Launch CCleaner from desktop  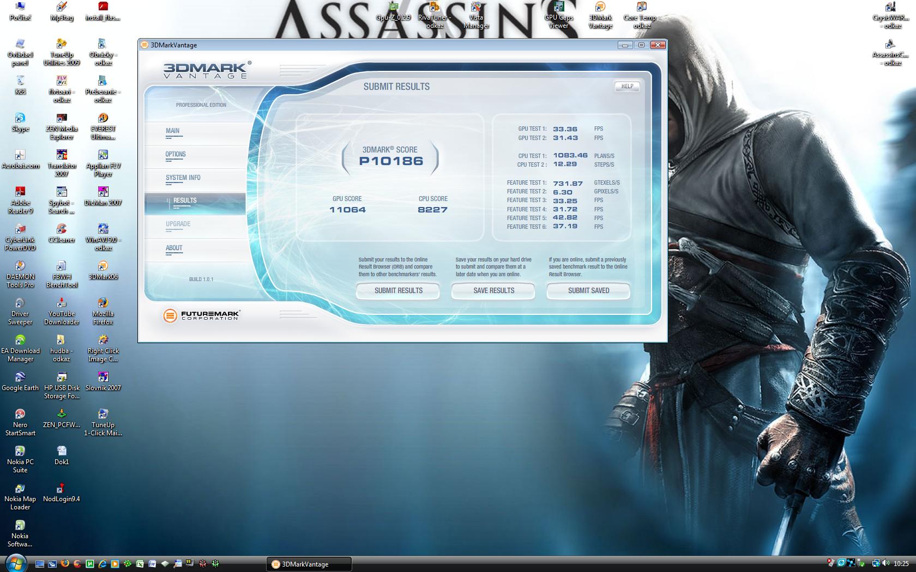pos(62,234)
